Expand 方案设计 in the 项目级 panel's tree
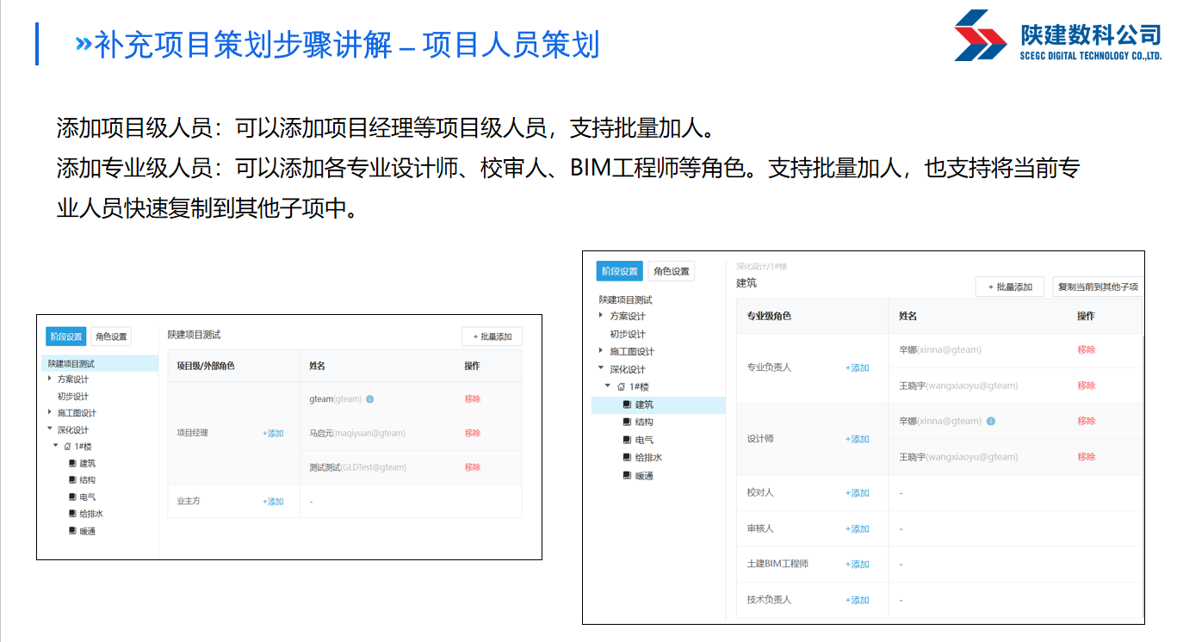Screen dimensions: 1177x642 point(50,379)
